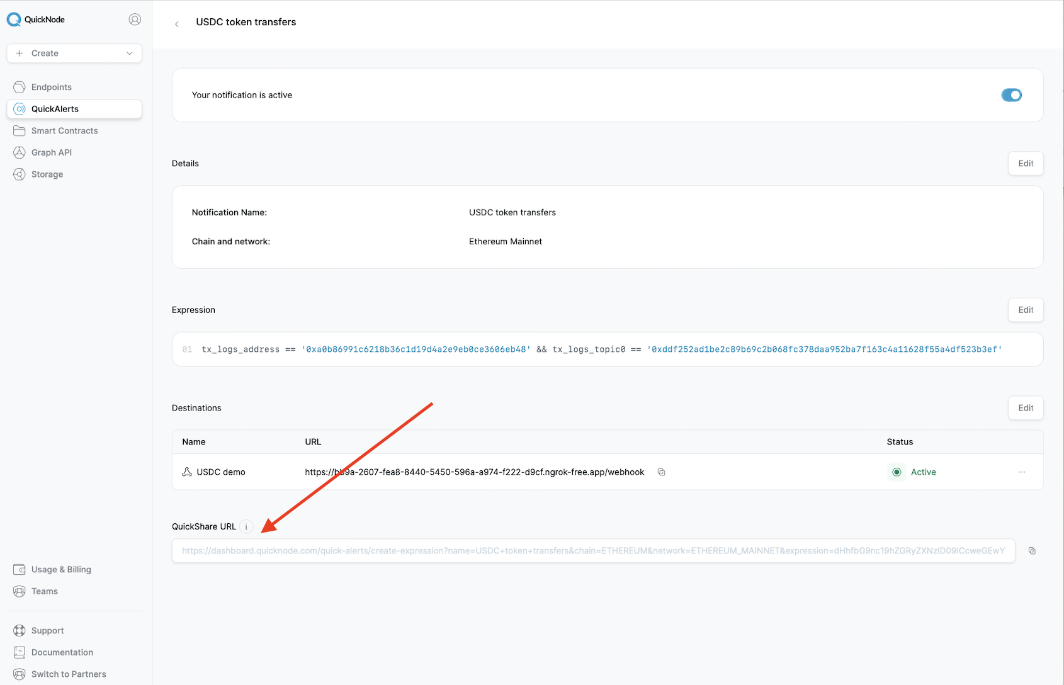The height and width of the screenshot is (685, 1064).
Task: Click the Smart Contracts folder icon
Action: pos(20,131)
